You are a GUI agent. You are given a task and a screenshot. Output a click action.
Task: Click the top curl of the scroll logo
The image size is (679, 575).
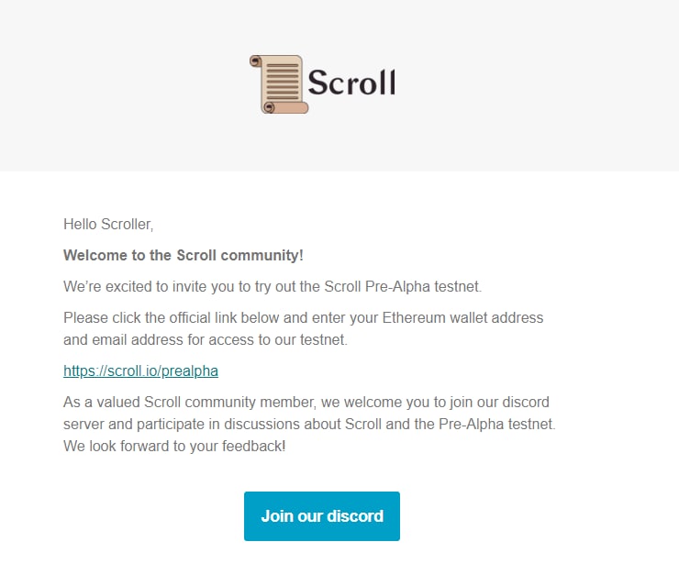click(x=255, y=61)
